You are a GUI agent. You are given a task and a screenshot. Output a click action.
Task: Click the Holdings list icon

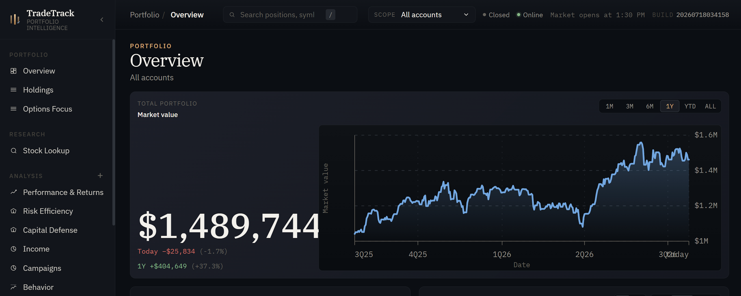pos(14,90)
